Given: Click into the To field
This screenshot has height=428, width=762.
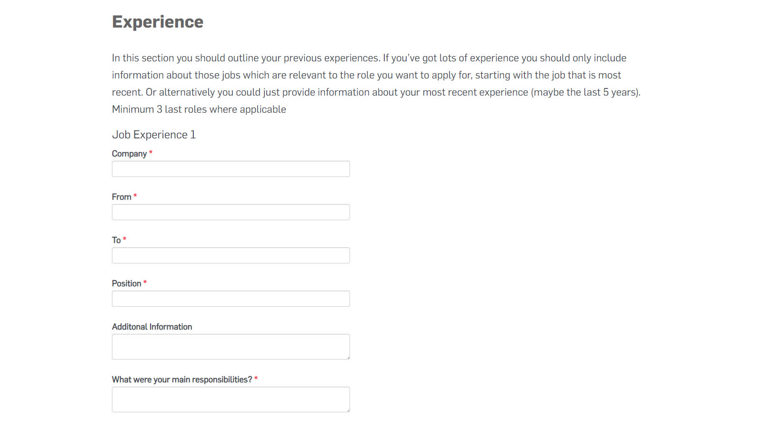Looking at the screenshot, I should [231, 255].
